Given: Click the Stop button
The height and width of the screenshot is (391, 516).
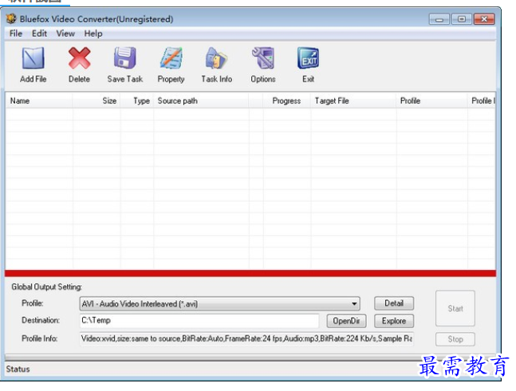Looking at the screenshot, I should click(x=455, y=339).
